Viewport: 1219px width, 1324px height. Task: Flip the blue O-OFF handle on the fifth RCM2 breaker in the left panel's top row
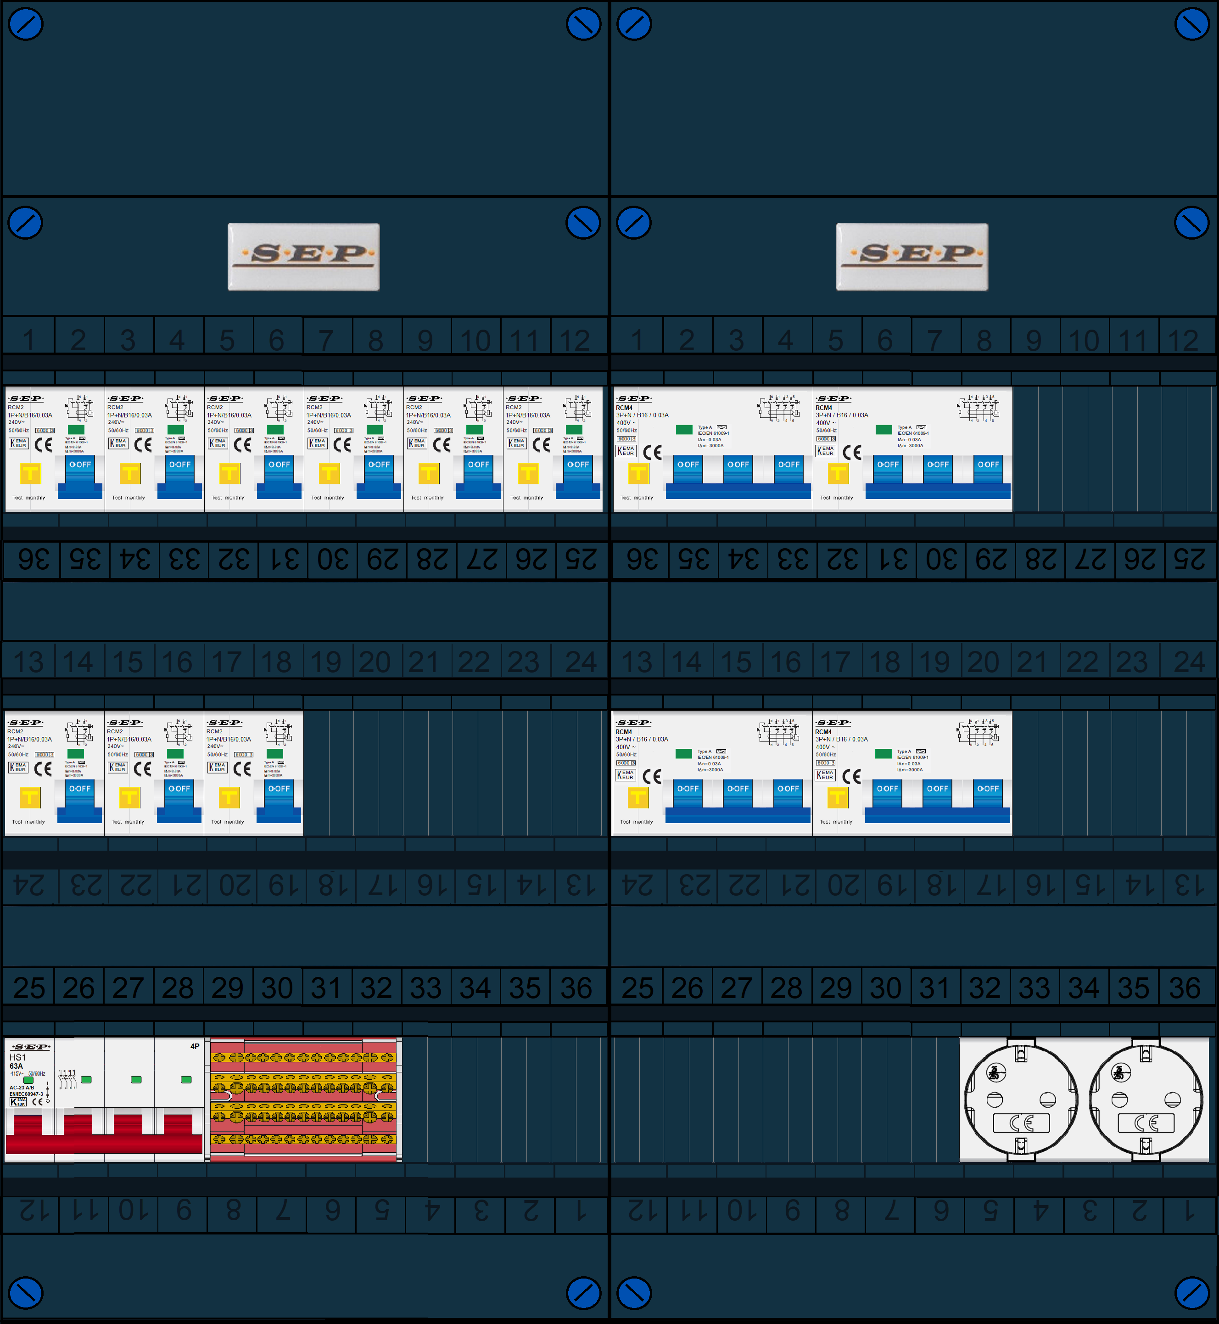tap(478, 476)
